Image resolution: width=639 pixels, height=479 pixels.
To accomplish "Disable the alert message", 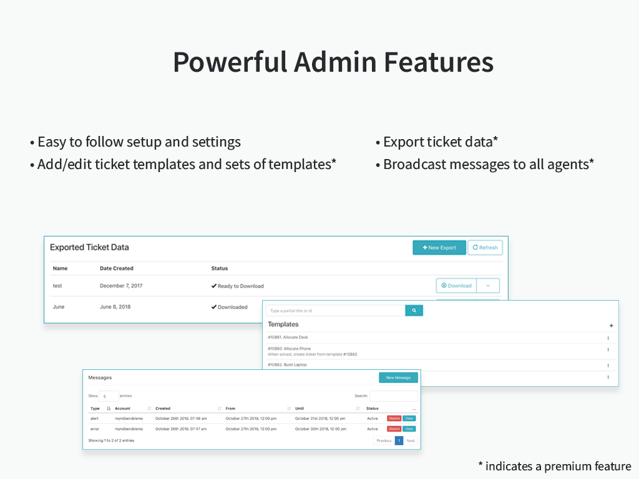I will (394, 419).
